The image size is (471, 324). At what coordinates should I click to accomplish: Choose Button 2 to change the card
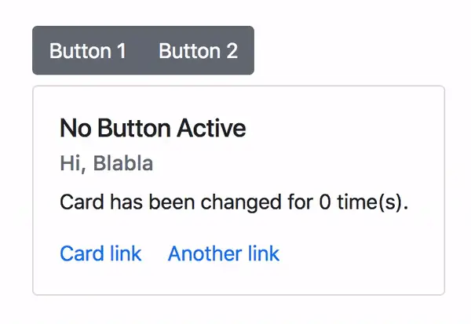click(x=198, y=51)
